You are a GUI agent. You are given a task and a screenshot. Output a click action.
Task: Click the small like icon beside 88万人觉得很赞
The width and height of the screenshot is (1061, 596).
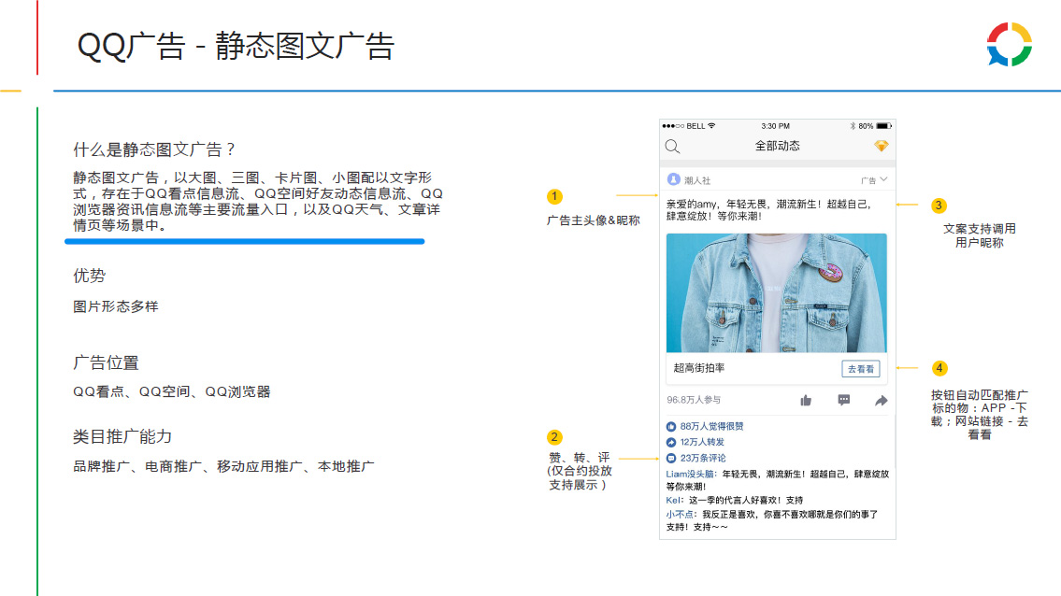click(671, 426)
